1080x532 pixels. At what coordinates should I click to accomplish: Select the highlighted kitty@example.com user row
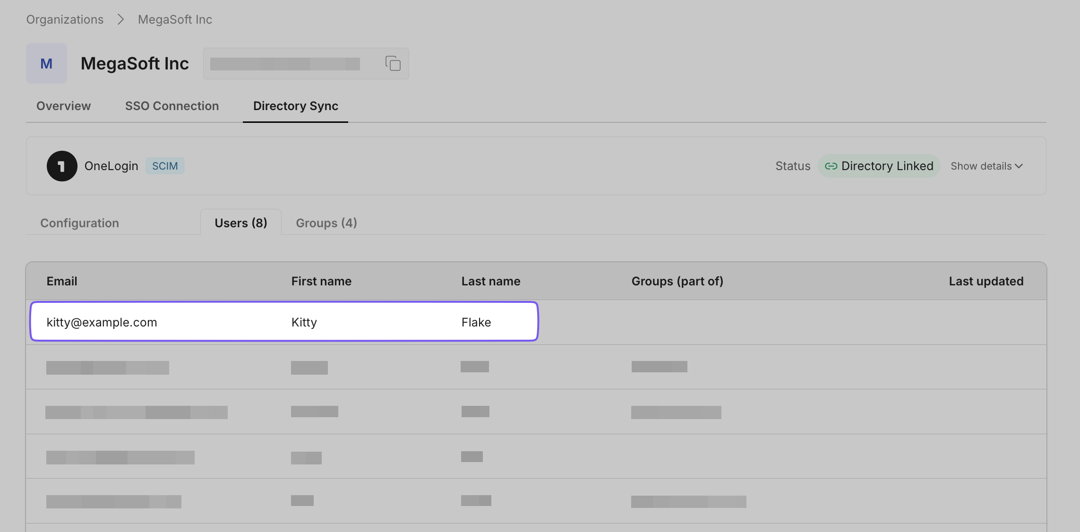pos(283,322)
